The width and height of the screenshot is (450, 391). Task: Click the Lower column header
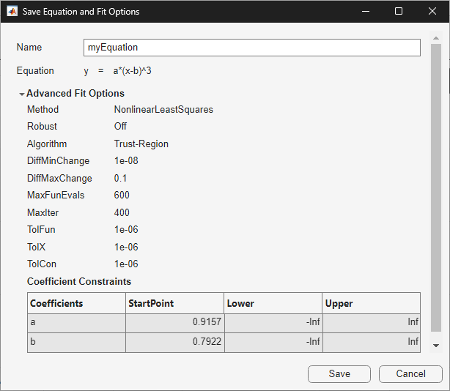pos(273,303)
